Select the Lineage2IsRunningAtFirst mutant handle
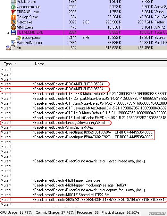This screenshot has height=216, width=167. point(69,123)
